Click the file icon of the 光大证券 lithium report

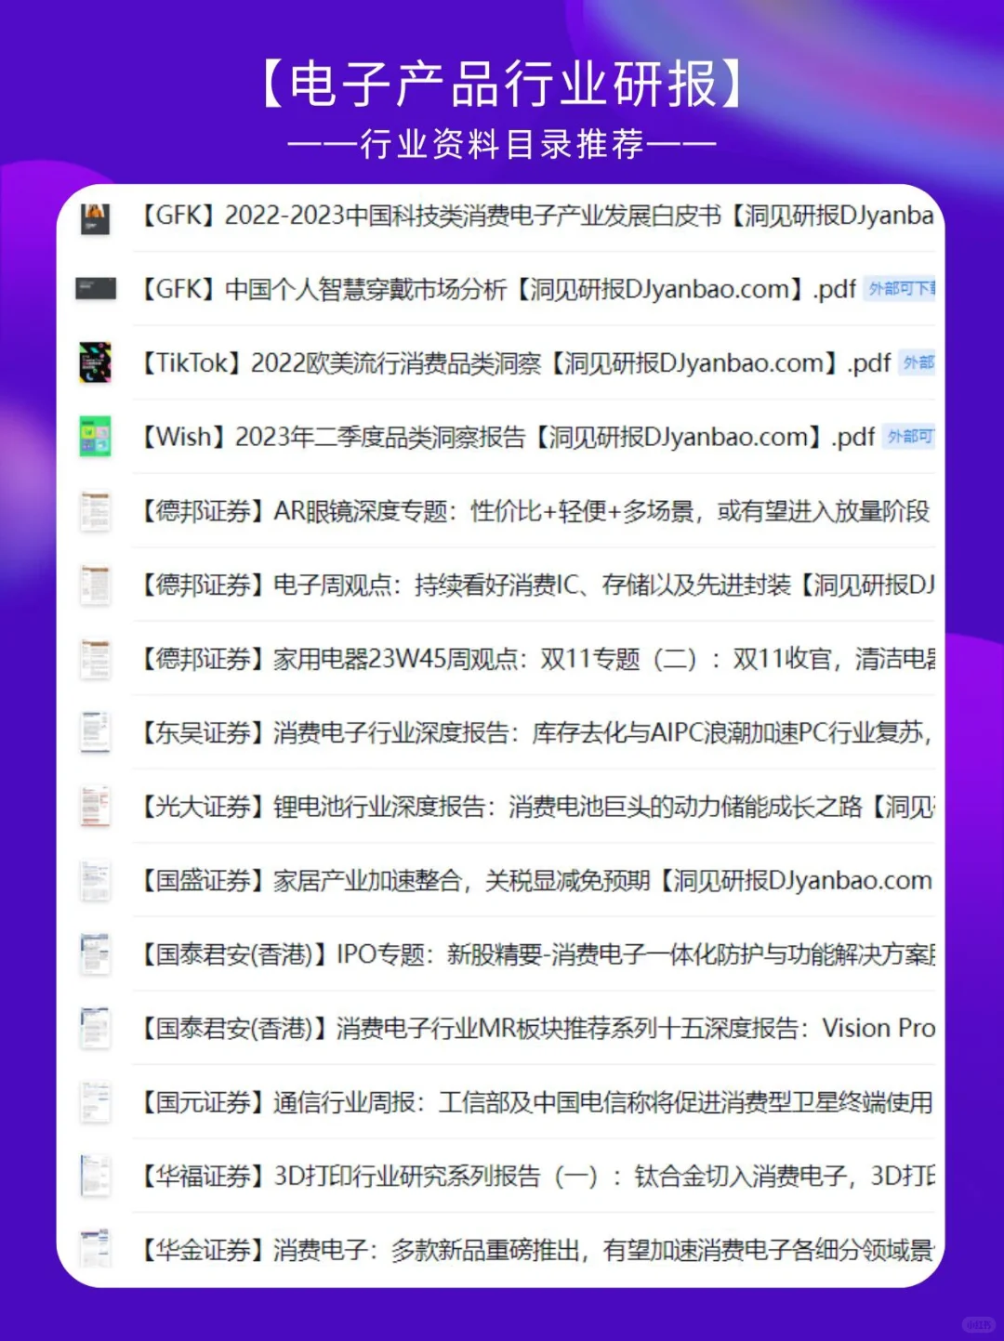click(x=95, y=807)
